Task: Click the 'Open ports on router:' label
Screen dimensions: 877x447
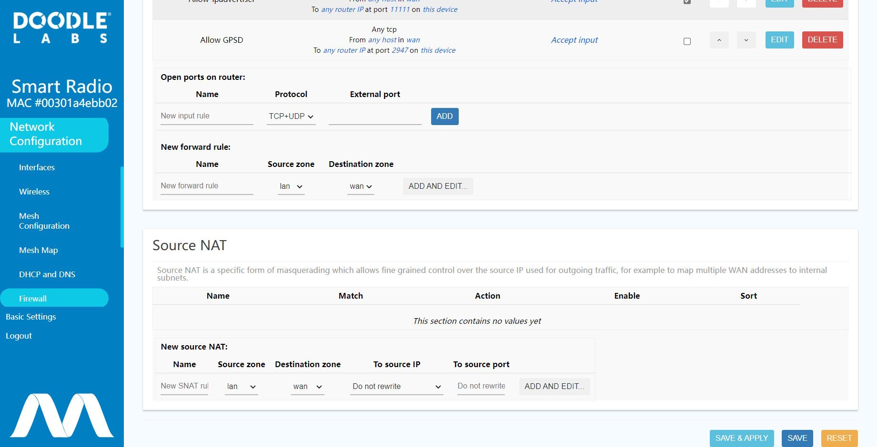Action: pyautogui.click(x=203, y=77)
